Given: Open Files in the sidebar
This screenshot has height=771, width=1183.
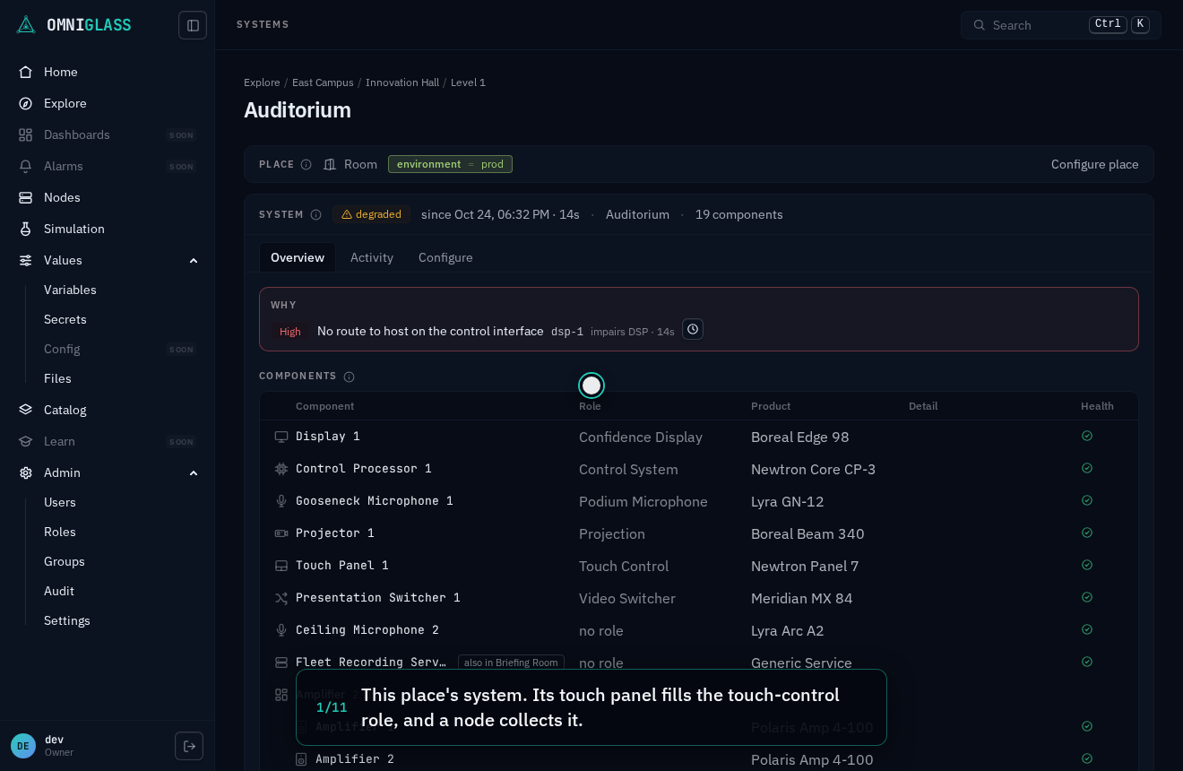Looking at the screenshot, I should tap(57, 378).
